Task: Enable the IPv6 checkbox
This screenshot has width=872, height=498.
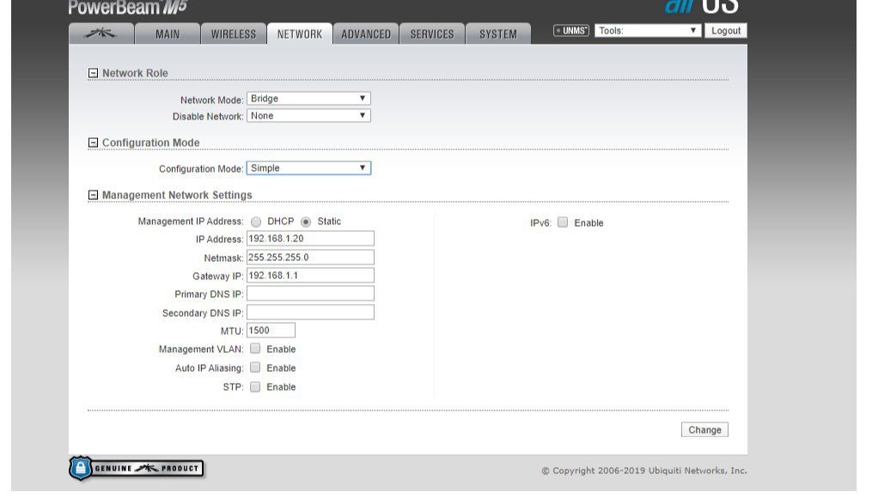Action: 563,222
